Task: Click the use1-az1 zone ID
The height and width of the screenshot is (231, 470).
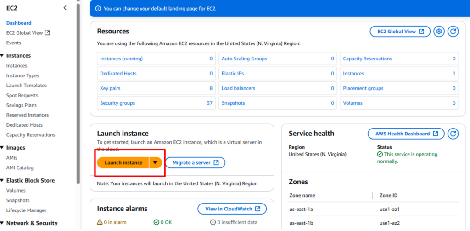Action: (390, 209)
